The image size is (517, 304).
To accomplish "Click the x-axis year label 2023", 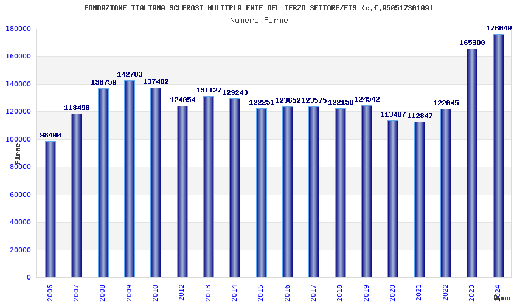I will (x=471, y=293).
